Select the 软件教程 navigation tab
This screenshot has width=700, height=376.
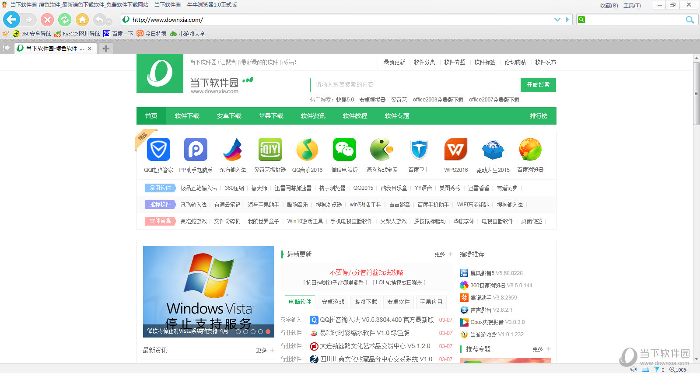pyautogui.click(x=355, y=116)
